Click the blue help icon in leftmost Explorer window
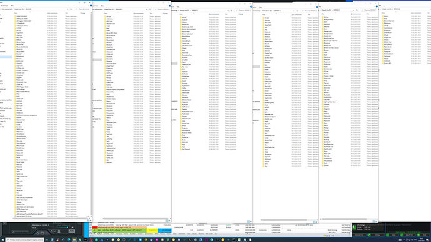Image resolution: width=431 pixels, height=242 pixels. pyautogui.click(x=91, y=6)
